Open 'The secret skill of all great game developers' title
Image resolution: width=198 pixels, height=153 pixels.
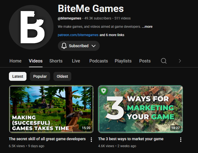47,139
